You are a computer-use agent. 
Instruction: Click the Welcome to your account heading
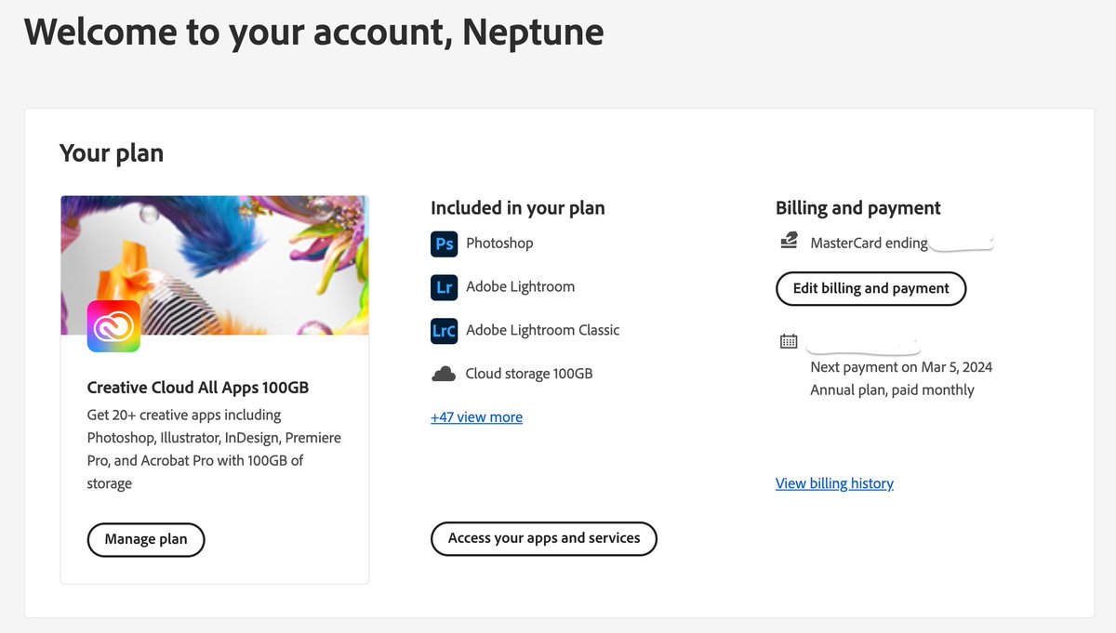tap(314, 33)
